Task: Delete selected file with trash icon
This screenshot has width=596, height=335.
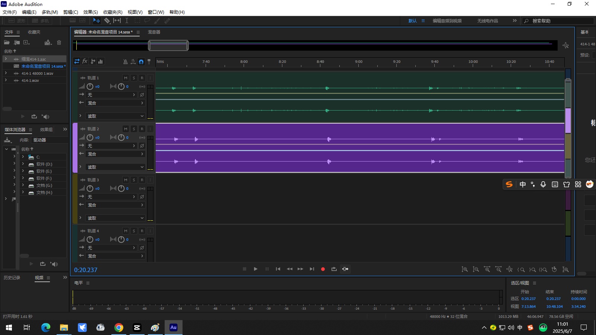Action: point(59,42)
